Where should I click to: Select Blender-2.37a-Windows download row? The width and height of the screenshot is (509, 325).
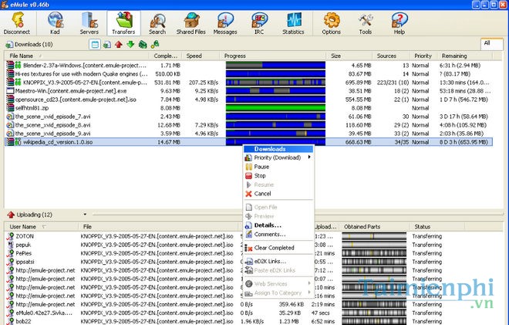(248, 66)
